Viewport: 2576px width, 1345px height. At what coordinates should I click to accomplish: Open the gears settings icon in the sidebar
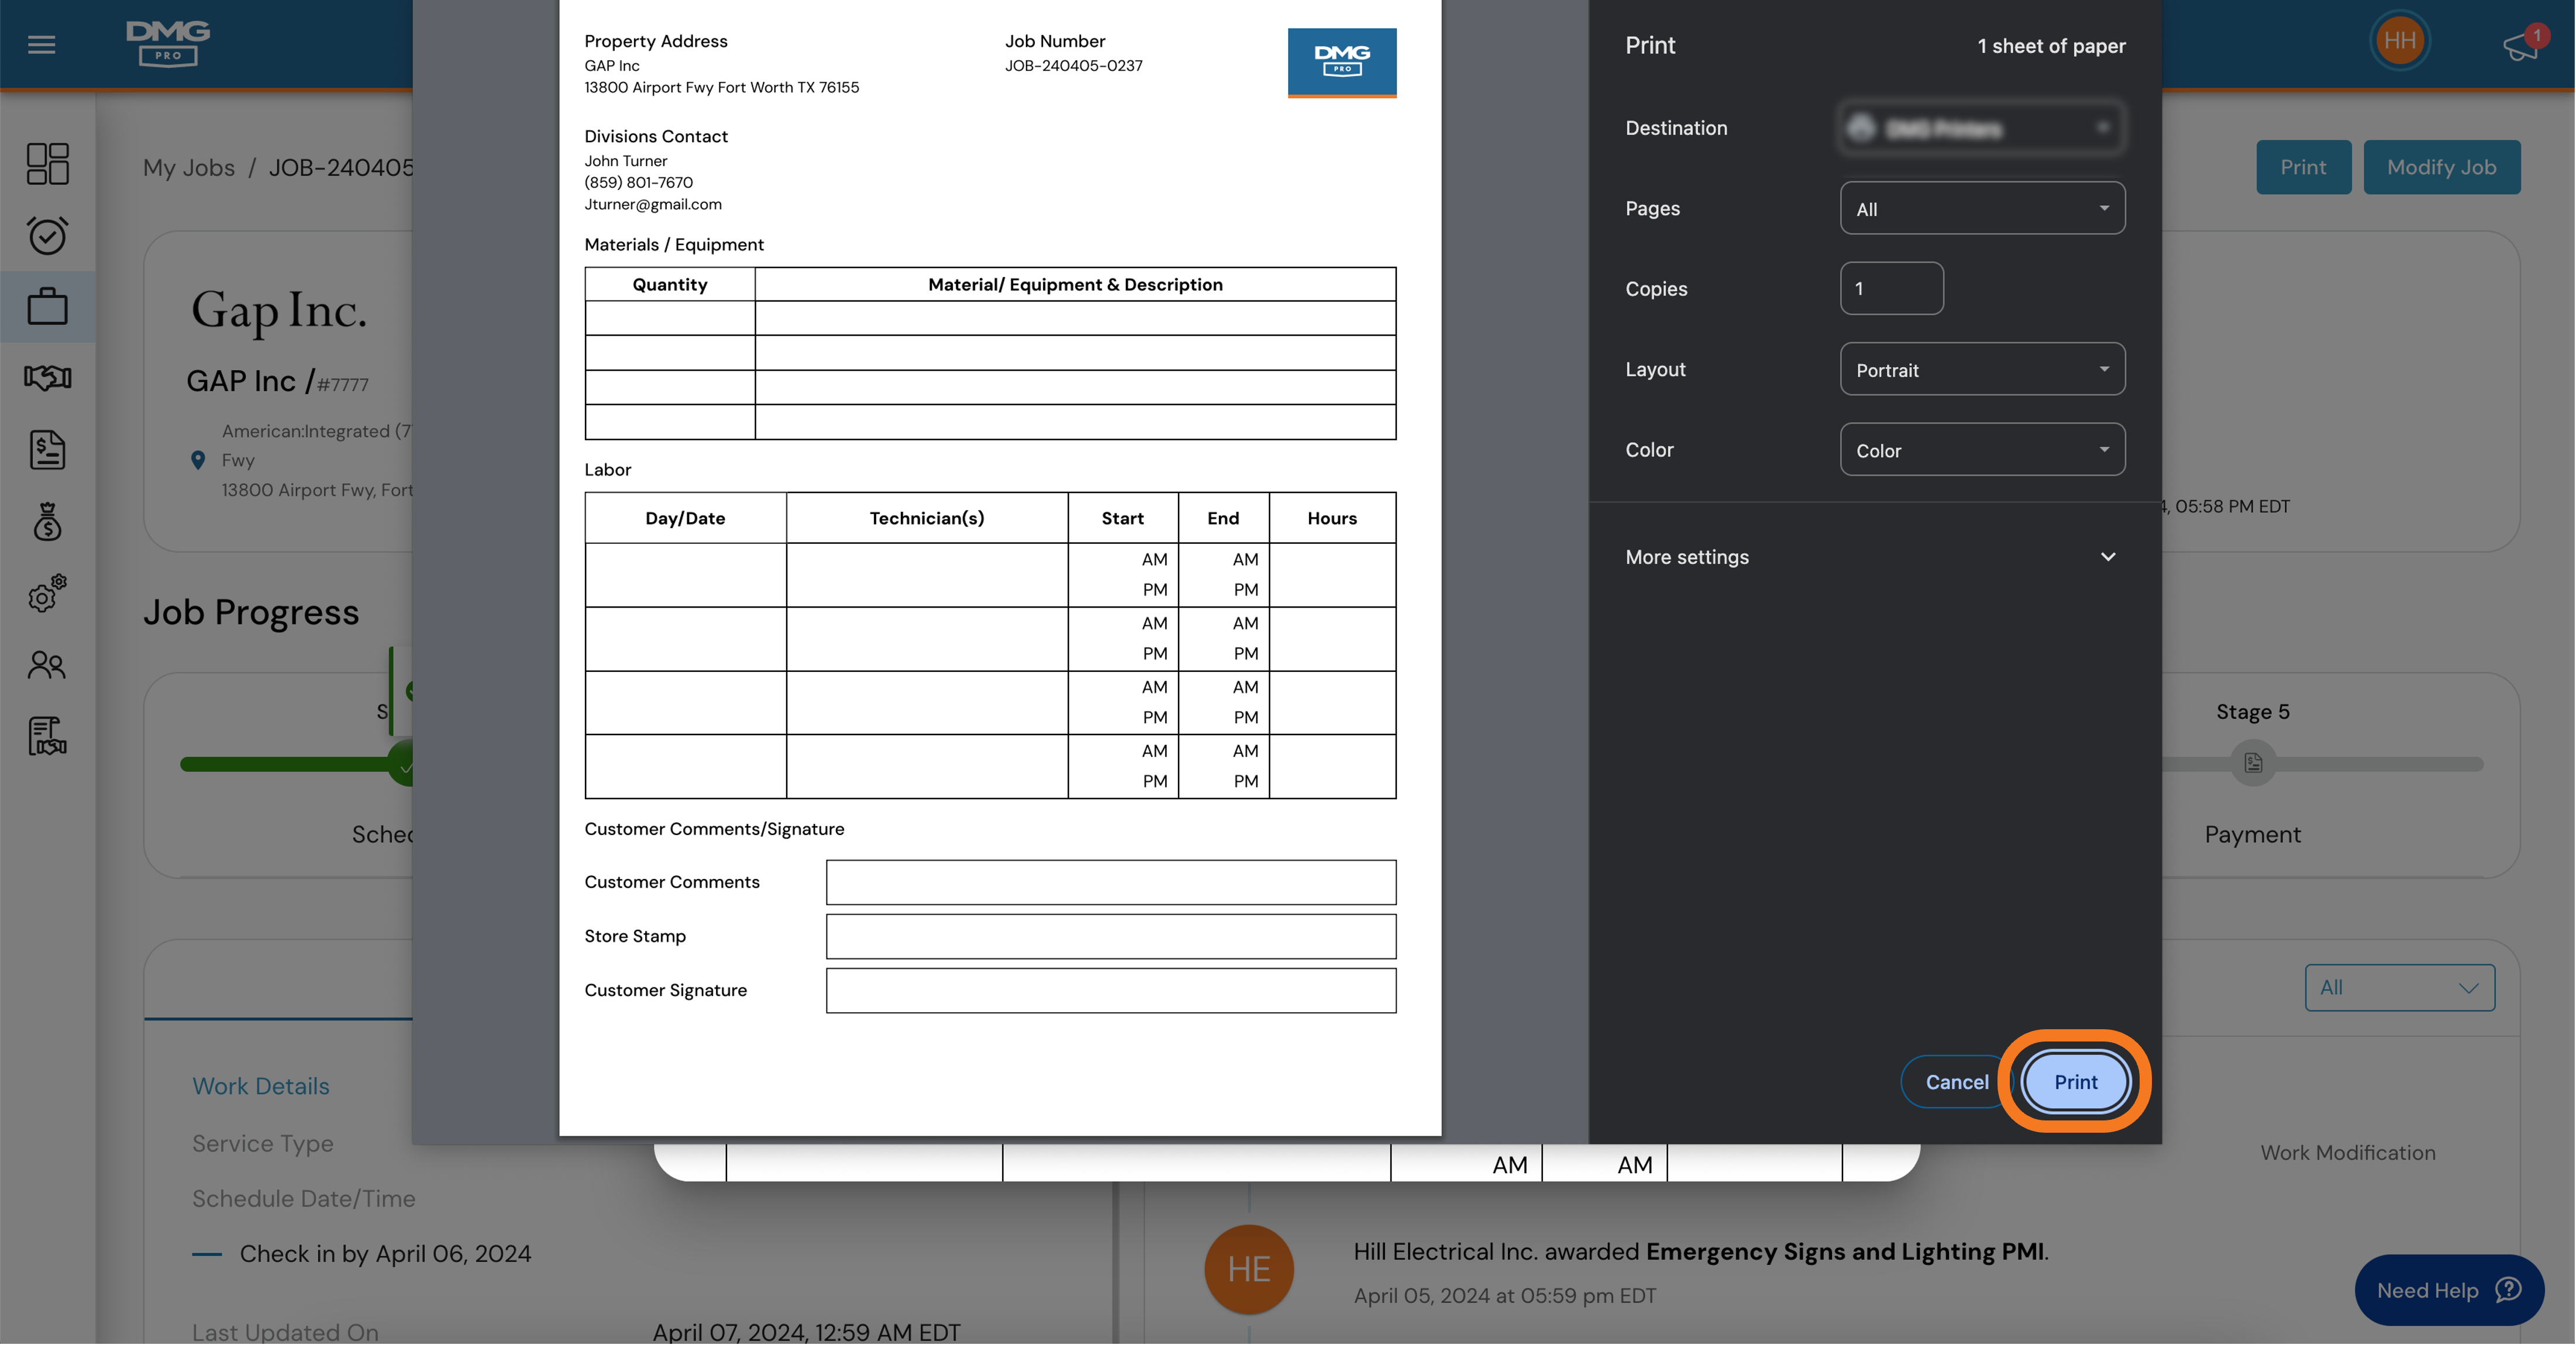(x=46, y=595)
